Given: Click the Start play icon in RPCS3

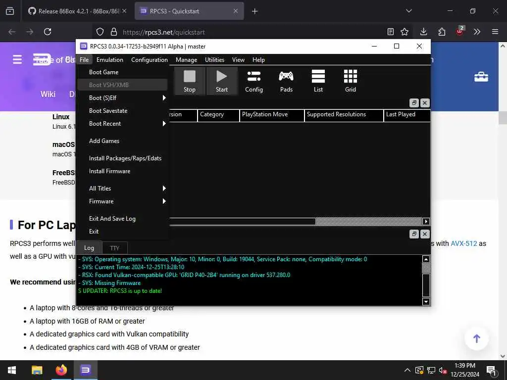Looking at the screenshot, I should click(x=221, y=81).
